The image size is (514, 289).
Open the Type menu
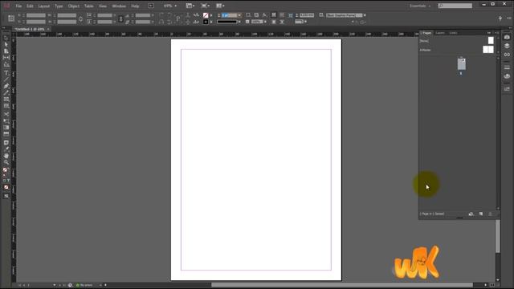(x=59, y=6)
